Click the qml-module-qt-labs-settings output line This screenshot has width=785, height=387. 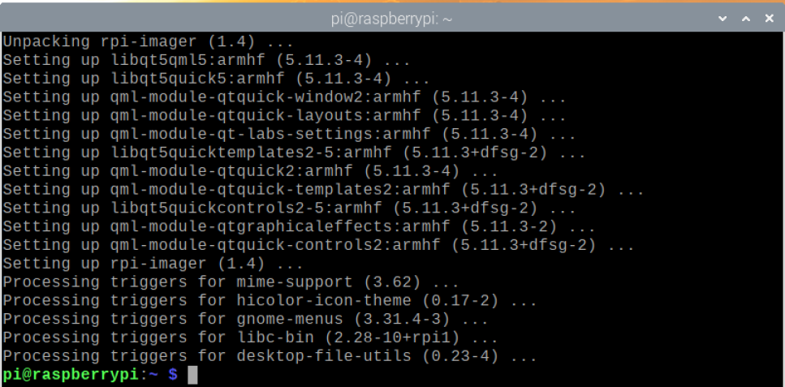point(289,134)
